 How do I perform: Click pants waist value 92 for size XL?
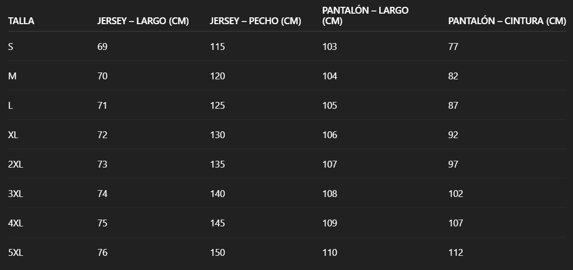pos(453,135)
